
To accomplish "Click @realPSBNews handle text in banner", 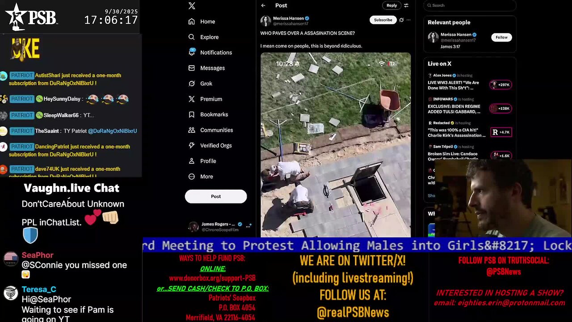I will pyautogui.click(x=353, y=312).
